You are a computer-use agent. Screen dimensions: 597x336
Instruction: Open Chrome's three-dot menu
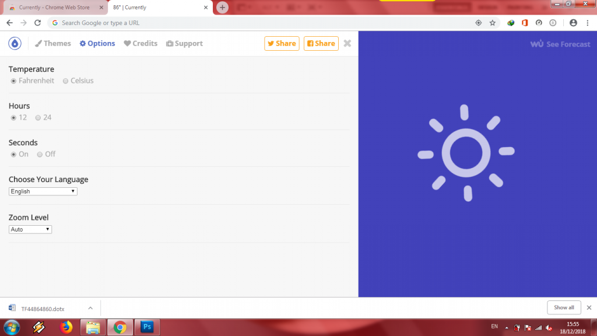click(588, 23)
